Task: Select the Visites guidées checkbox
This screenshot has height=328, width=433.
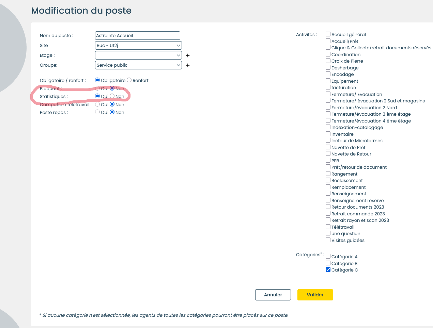Action: (328, 240)
